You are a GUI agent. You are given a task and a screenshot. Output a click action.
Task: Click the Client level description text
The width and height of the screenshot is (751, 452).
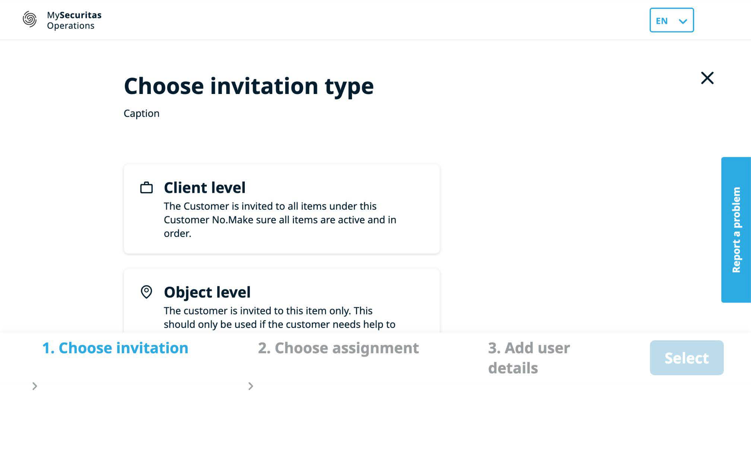[x=280, y=220]
